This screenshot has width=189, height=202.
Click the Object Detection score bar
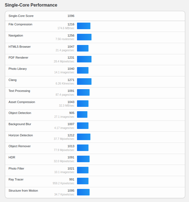pos(82,114)
